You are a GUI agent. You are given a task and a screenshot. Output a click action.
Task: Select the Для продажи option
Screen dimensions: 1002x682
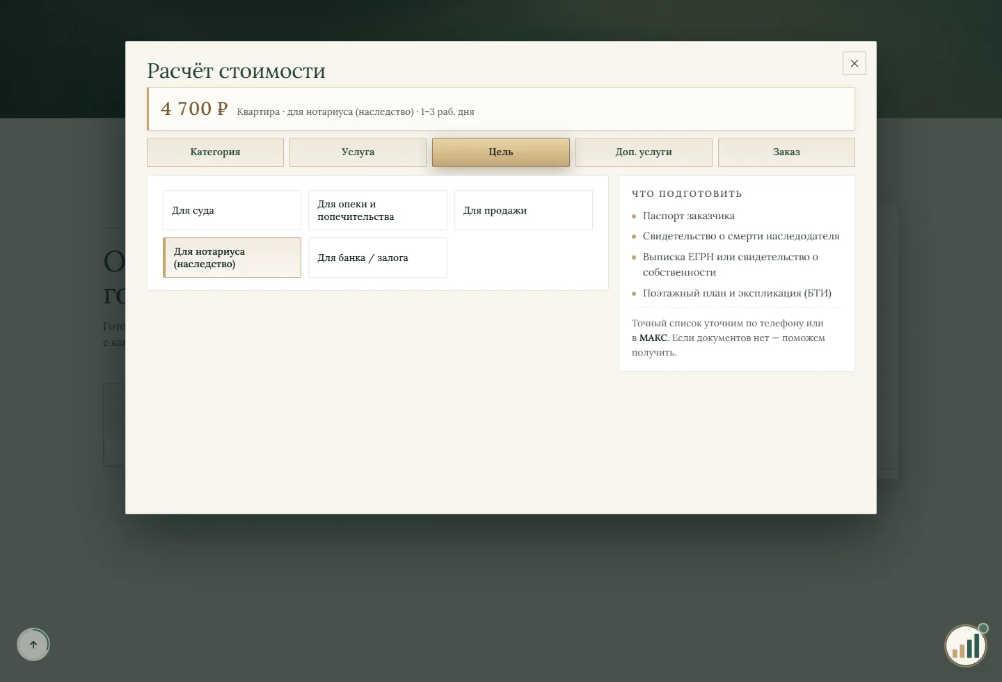click(x=523, y=210)
